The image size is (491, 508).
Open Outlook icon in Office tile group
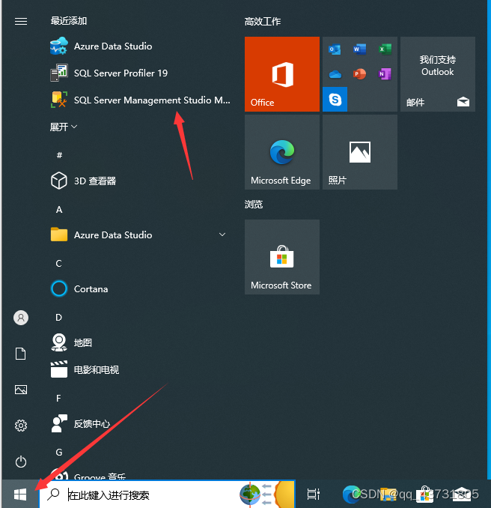335,49
